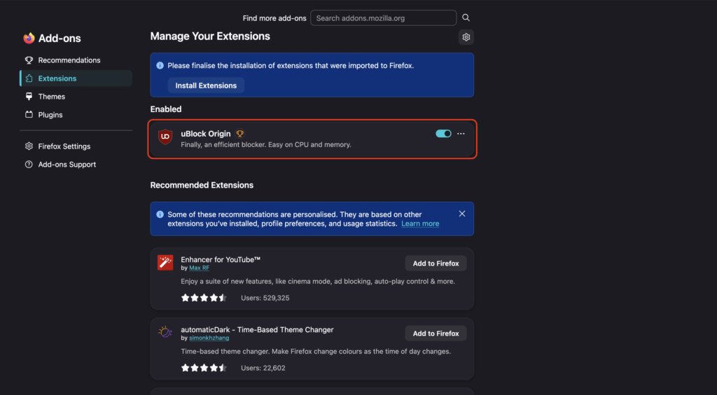Disable the uBlock Origin extension toggle
717x395 pixels.
443,134
